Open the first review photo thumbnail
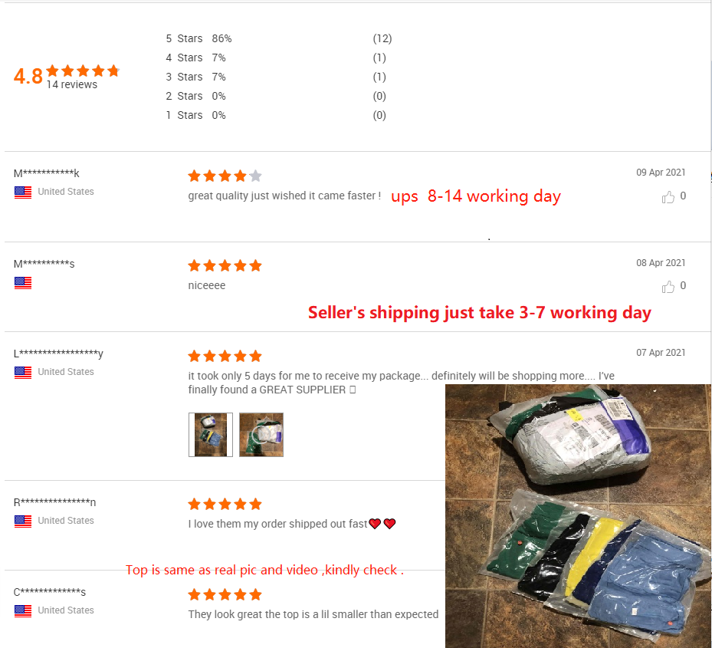Image resolution: width=712 pixels, height=648 pixels. (x=211, y=435)
